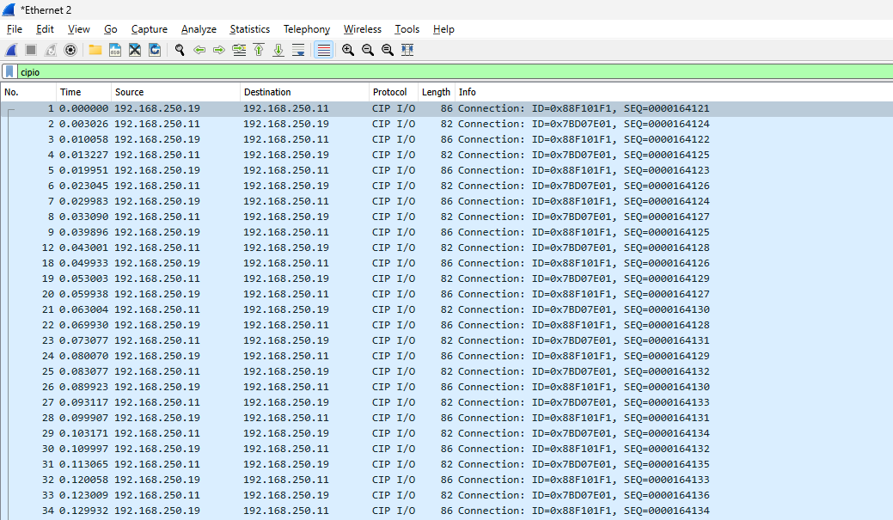
Task: Open the Capture menu
Action: [150, 29]
